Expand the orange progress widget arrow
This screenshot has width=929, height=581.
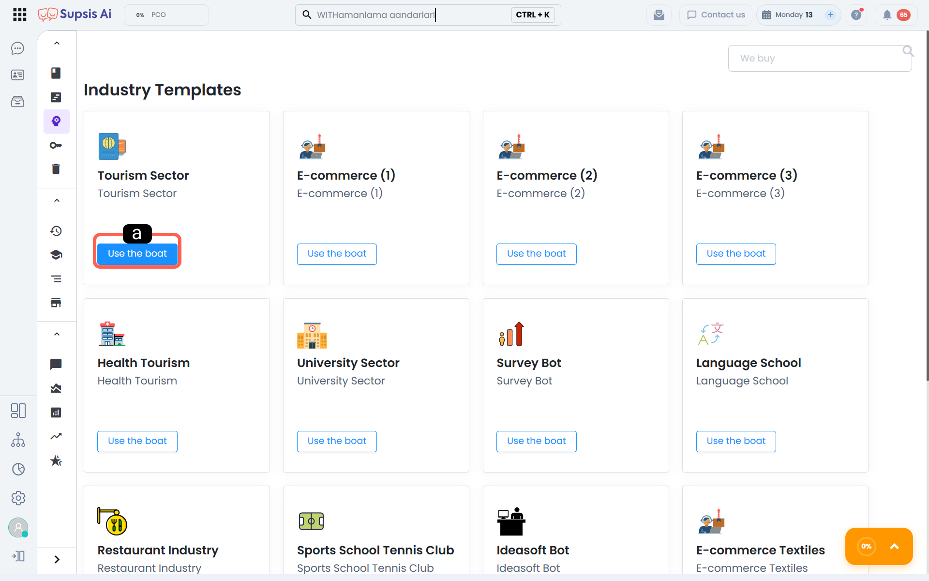pyautogui.click(x=894, y=546)
